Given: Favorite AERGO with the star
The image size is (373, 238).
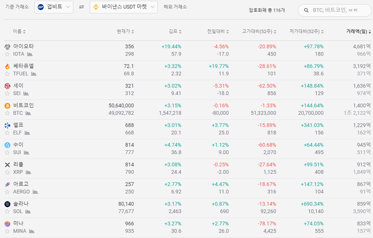Looking at the screenshot, I should click(x=7, y=192).
